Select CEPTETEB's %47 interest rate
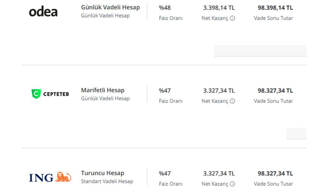This screenshot has width=328, height=192. (x=165, y=91)
